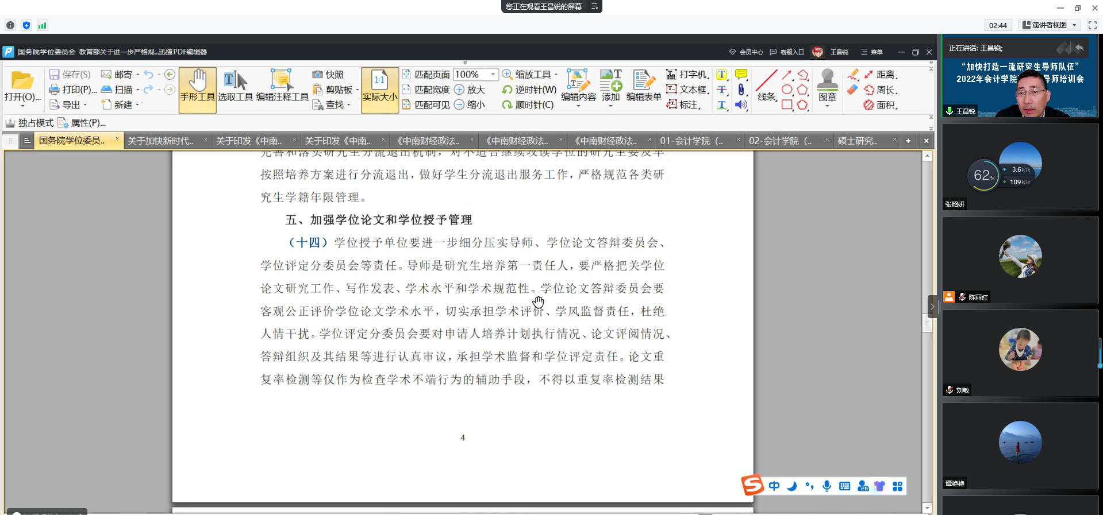The height and width of the screenshot is (515, 1103).
Task: Rotate counterclockwise with 逆时针(W)
Action: (x=529, y=90)
